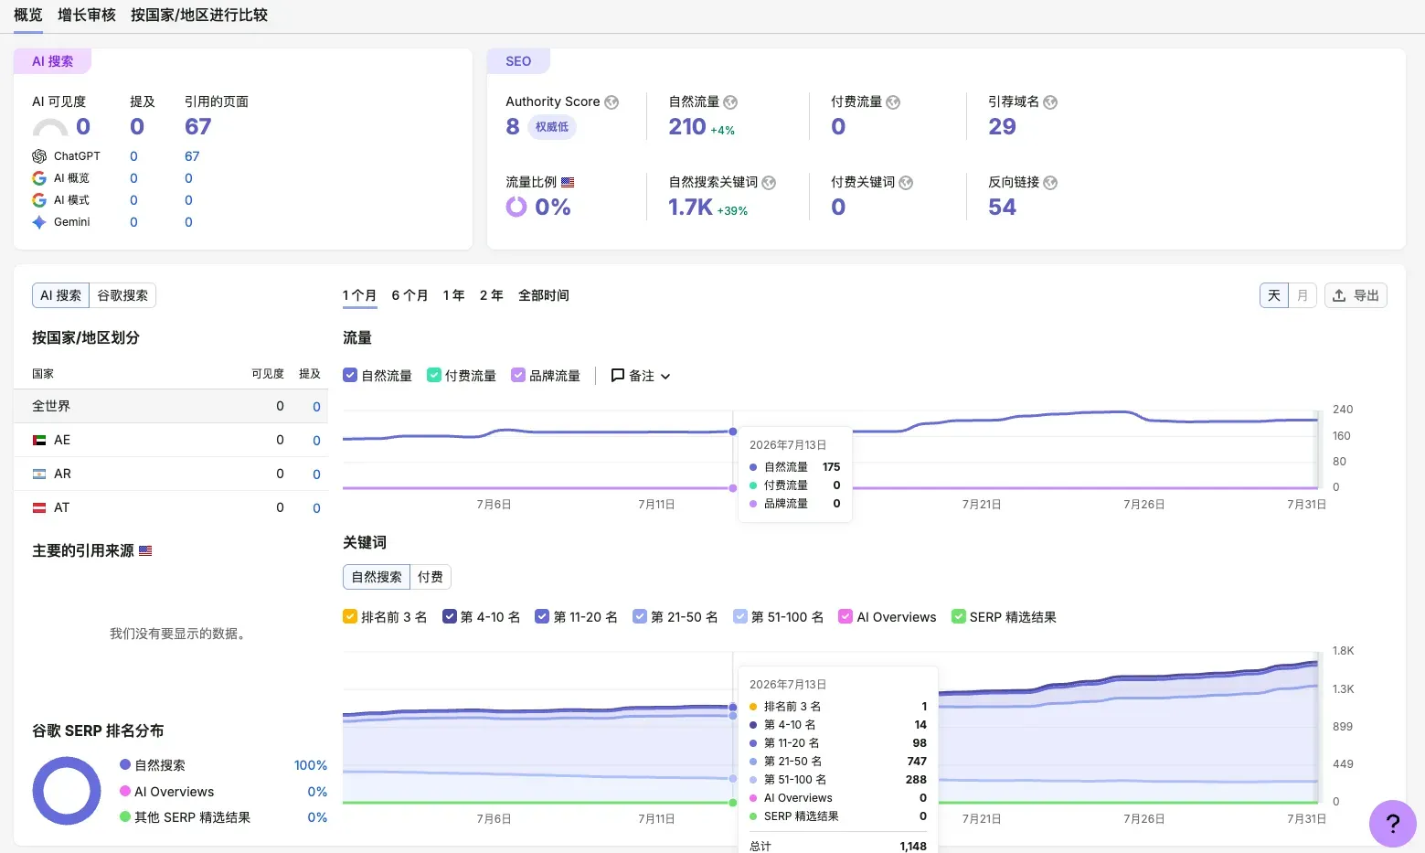1425x853 pixels.
Task: Click the 全世界 mentions value 0
Action: (316, 407)
